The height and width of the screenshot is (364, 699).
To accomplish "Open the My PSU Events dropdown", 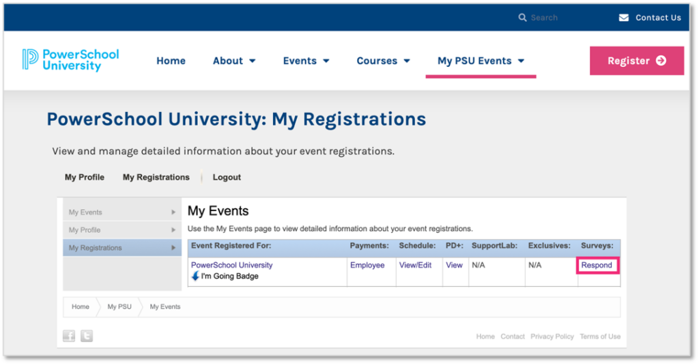I will (x=481, y=61).
